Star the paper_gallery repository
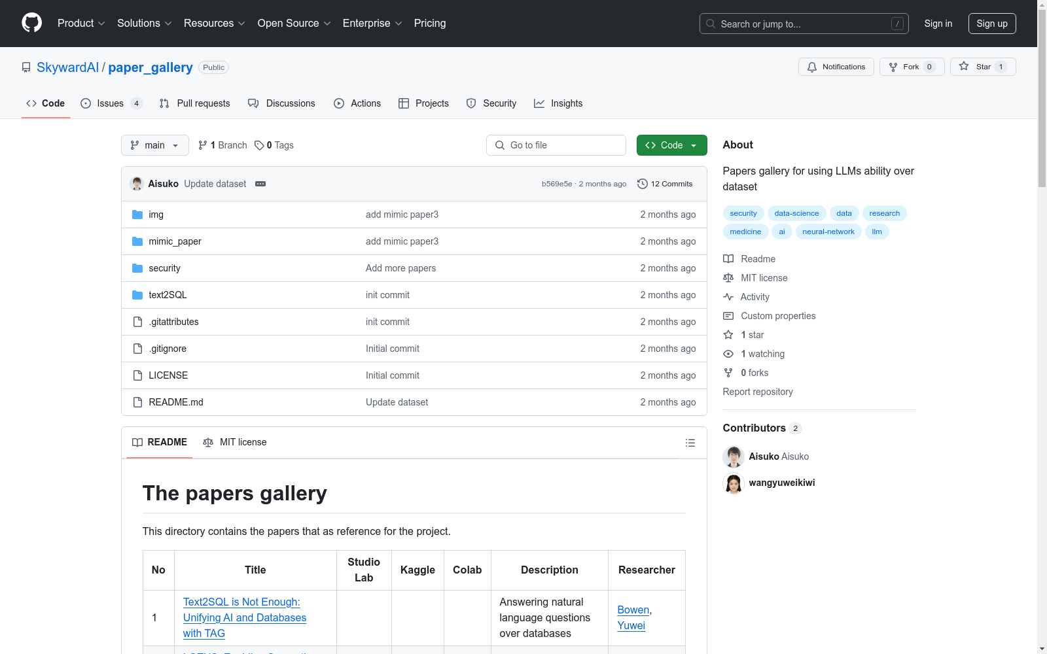Image resolution: width=1047 pixels, height=654 pixels. click(983, 67)
